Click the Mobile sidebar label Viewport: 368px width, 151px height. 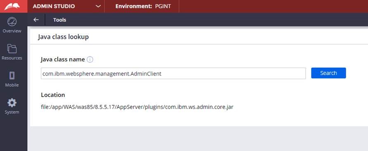[12, 85]
